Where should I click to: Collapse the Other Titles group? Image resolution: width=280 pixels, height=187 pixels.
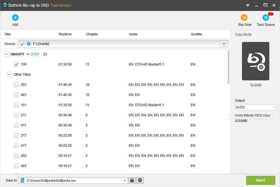[10, 75]
